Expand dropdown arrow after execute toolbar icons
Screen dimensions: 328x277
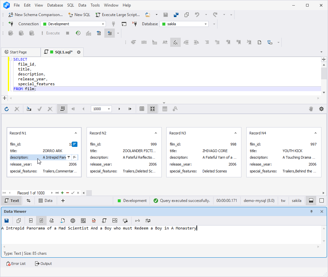118,33
